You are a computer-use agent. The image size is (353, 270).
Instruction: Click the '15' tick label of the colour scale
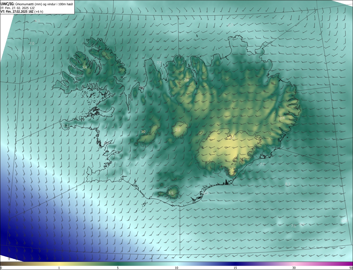[235, 268]
